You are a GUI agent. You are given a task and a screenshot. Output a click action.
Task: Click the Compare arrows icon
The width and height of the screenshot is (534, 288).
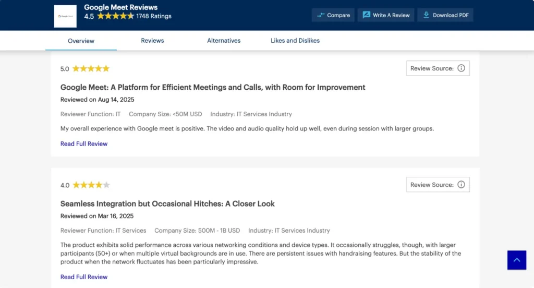click(321, 15)
